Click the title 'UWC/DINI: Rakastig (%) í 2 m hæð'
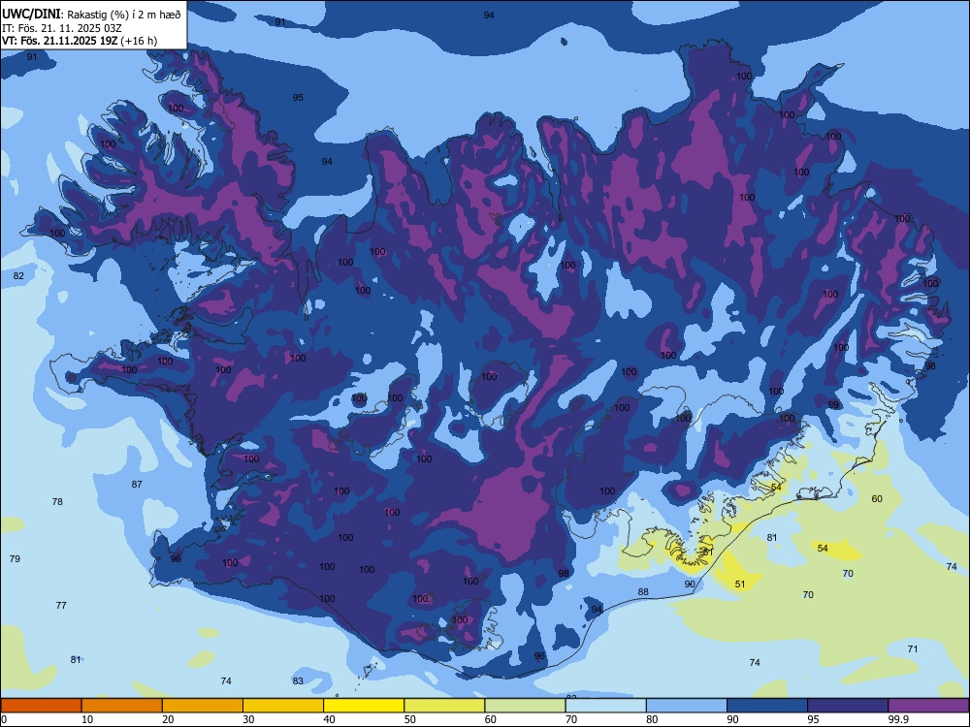The height and width of the screenshot is (727, 970). point(91,15)
